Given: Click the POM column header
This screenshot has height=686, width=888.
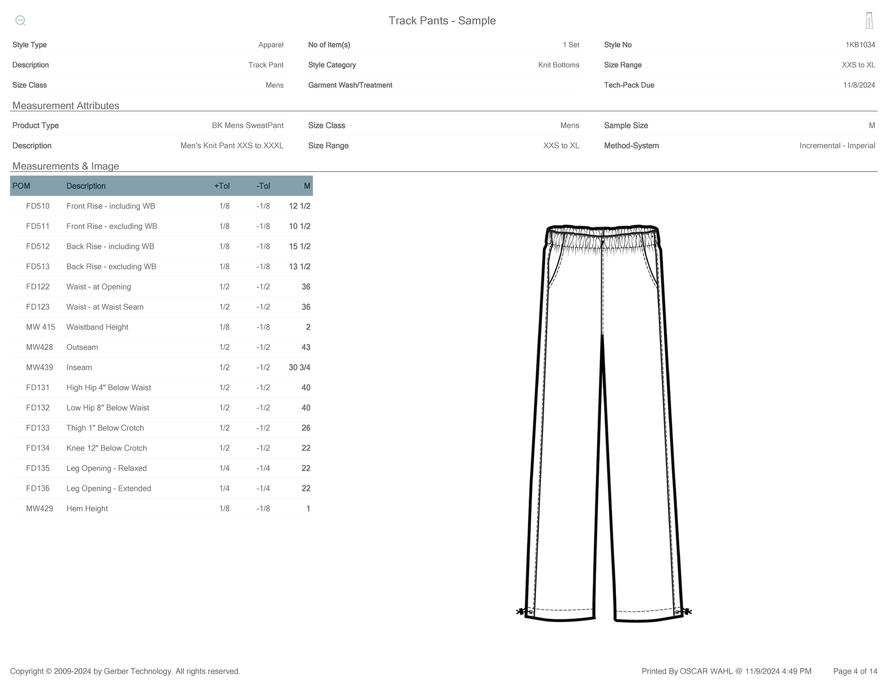Looking at the screenshot, I should 21,186.
